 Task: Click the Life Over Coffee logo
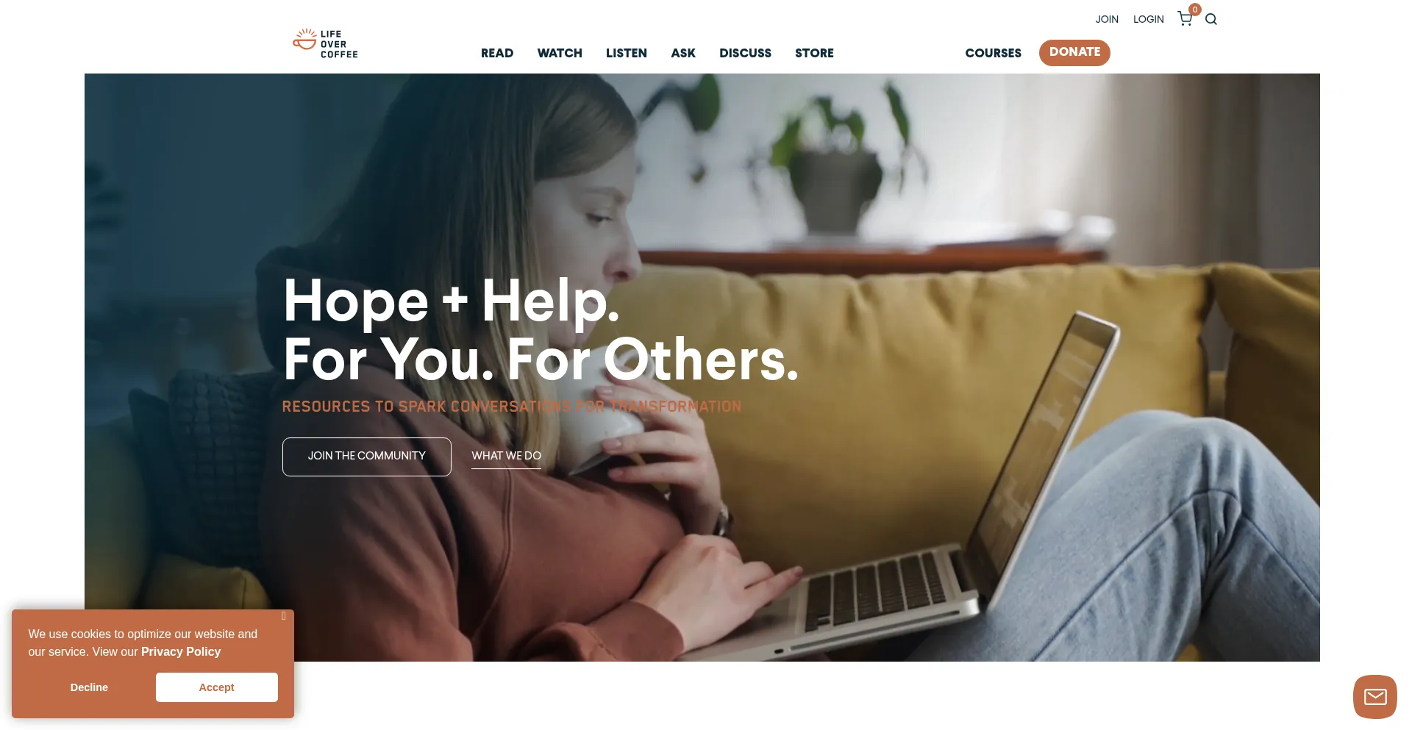[x=325, y=43]
